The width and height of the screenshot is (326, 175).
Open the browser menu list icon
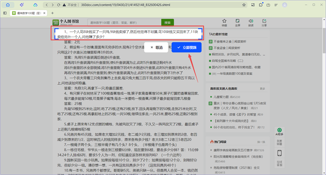click(276, 5)
